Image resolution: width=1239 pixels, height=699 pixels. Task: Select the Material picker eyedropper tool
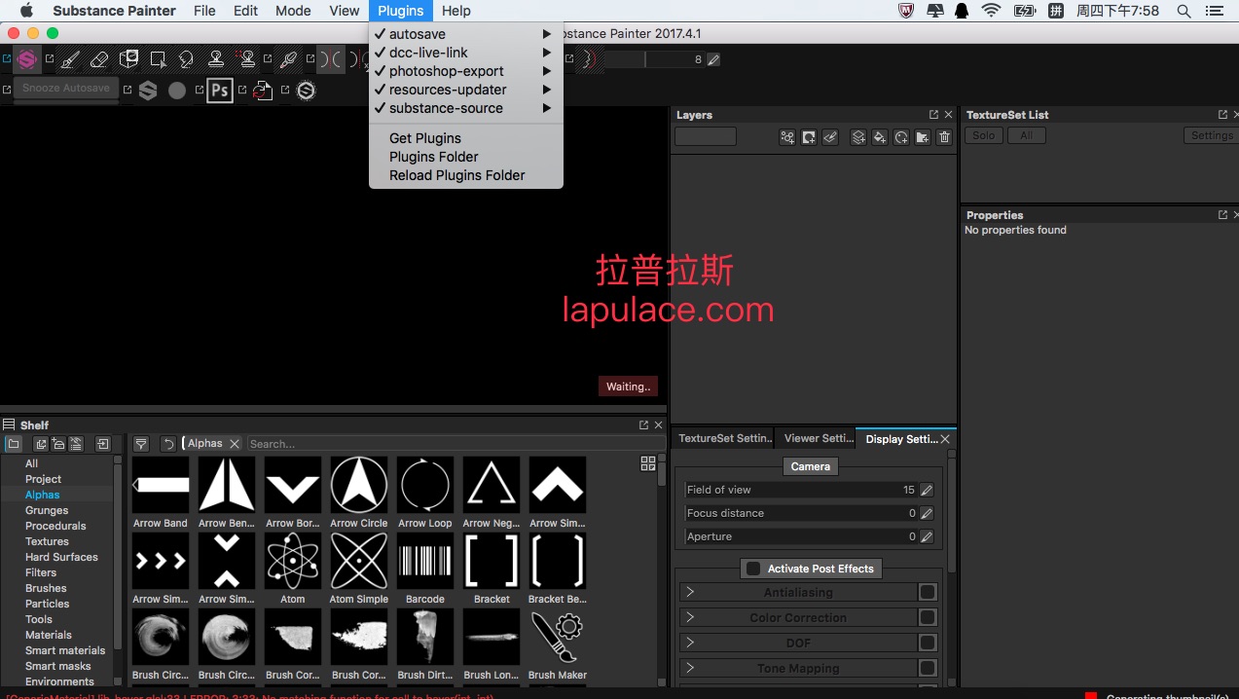tap(288, 59)
